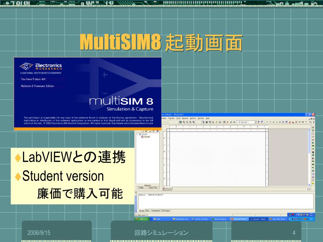Click the Toggle Full Screen toolbar icon
Image resolution: width=323 pixels, height=242 pixels.
180,122
